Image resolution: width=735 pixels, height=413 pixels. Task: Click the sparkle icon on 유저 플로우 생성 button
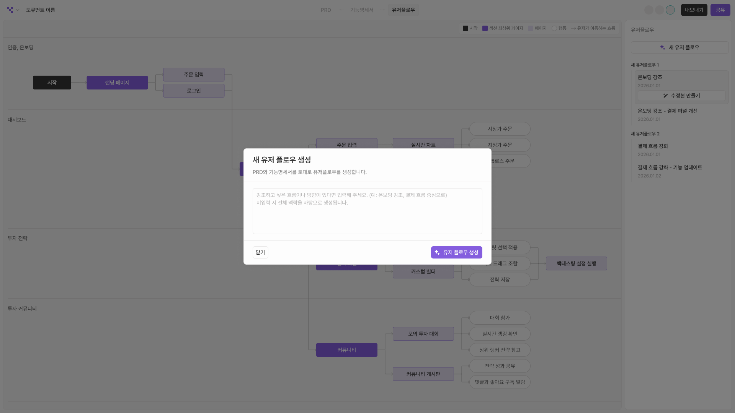click(437, 252)
